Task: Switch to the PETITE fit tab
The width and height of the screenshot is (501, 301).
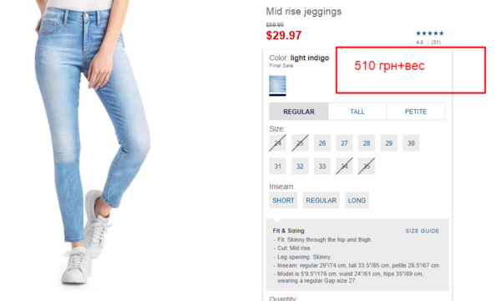Action: coord(416,112)
